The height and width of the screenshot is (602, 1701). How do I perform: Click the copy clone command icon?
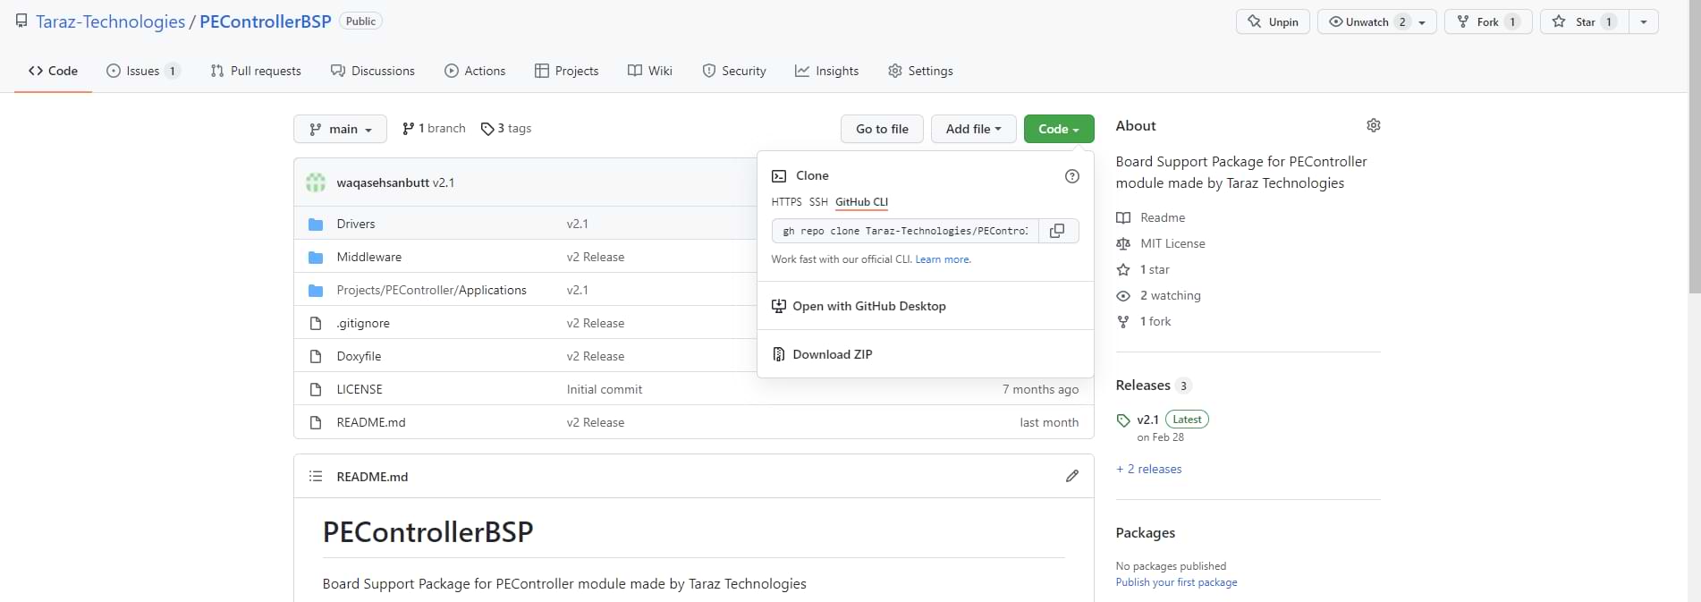coord(1057,231)
